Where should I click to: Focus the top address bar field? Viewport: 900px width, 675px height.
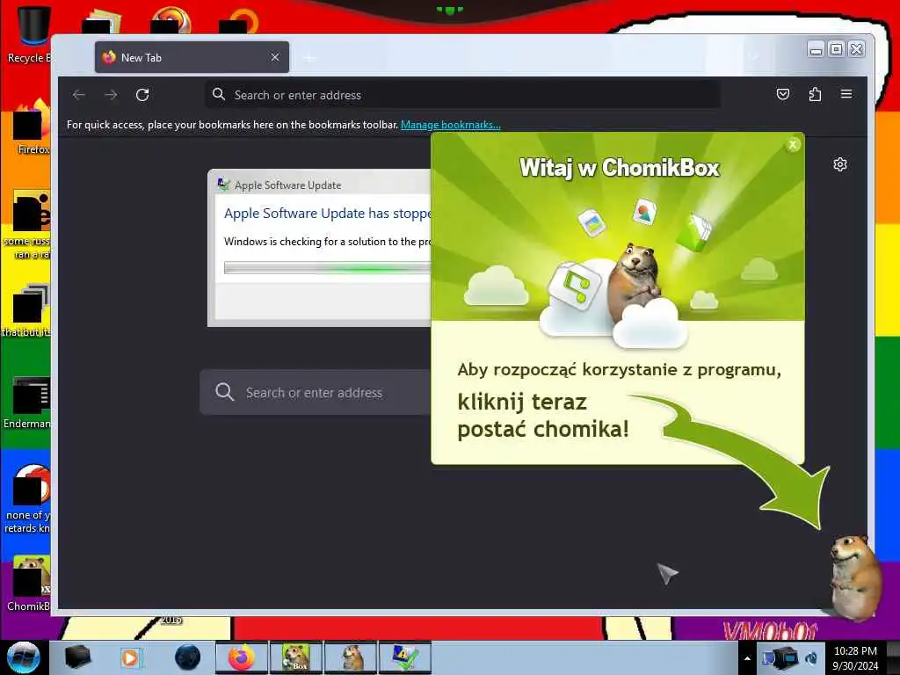(462, 95)
